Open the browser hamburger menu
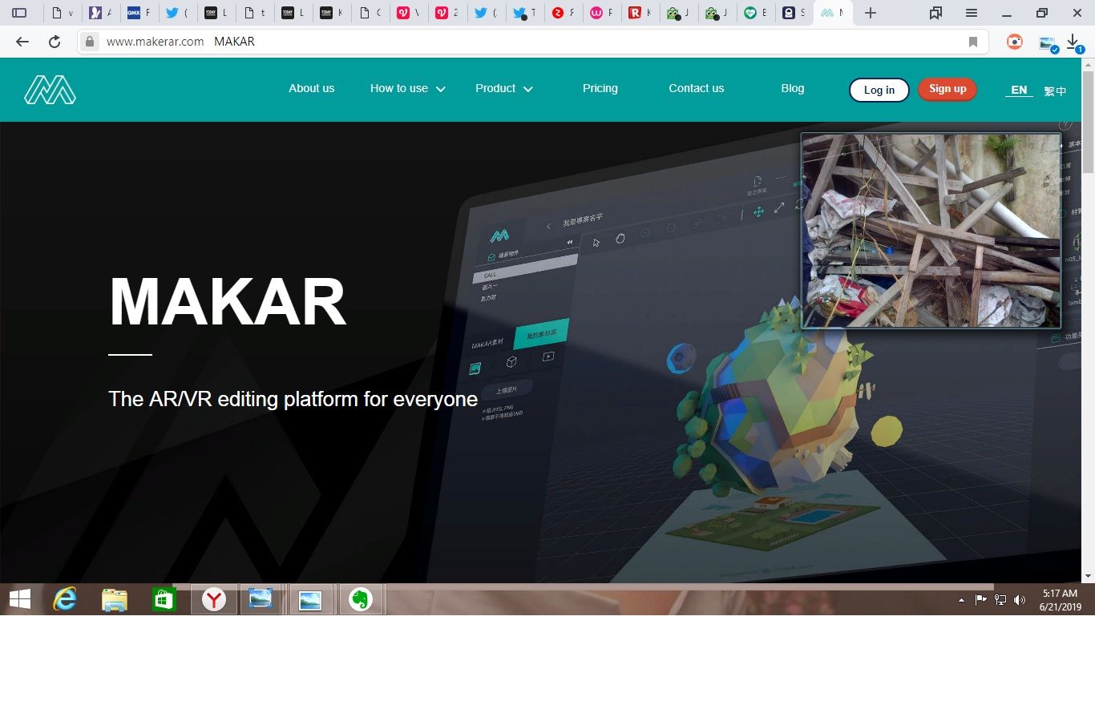Viewport: 1095px width, 713px height. (972, 13)
